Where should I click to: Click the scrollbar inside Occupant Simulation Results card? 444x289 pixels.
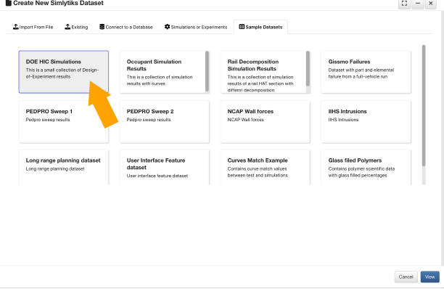coord(207,71)
